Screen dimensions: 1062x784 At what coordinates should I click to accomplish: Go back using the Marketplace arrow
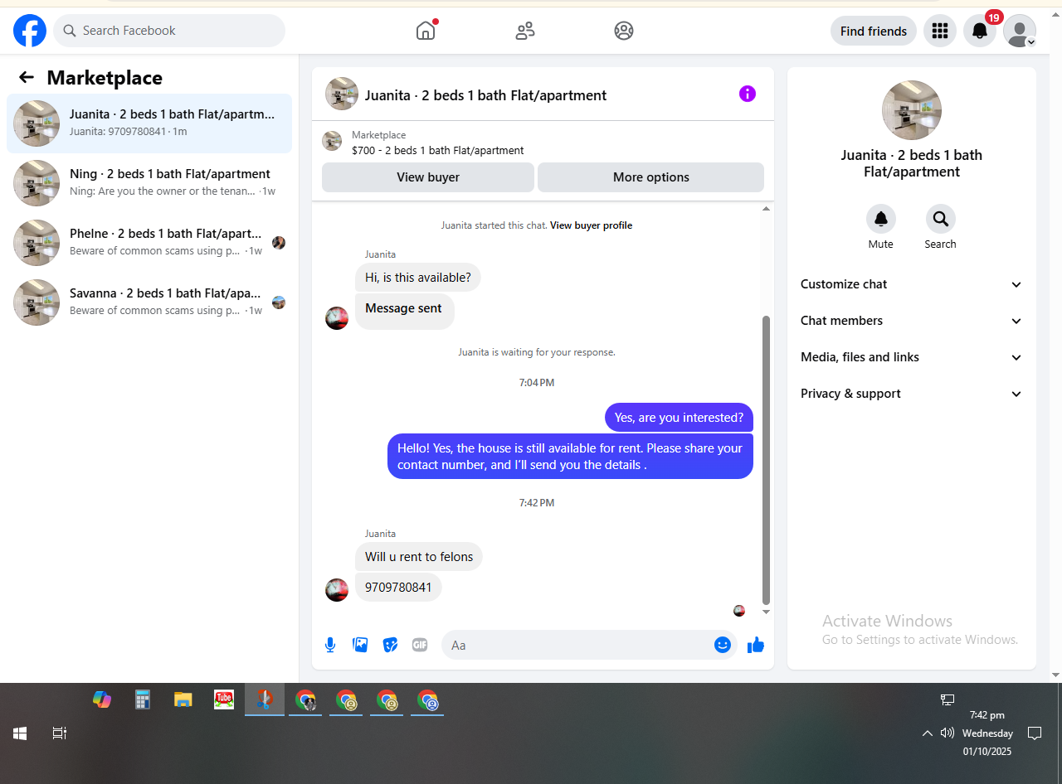point(27,77)
